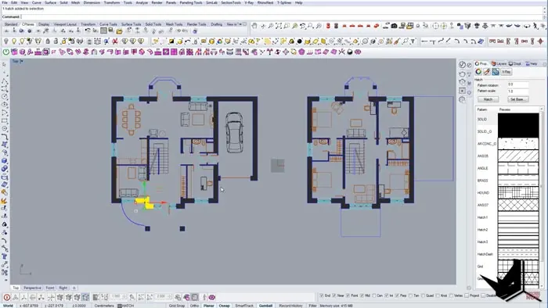This screenshot has width=548, height=308.
Task: Toggle the Point object snap checkbox
Action: [x=348, y=295]
